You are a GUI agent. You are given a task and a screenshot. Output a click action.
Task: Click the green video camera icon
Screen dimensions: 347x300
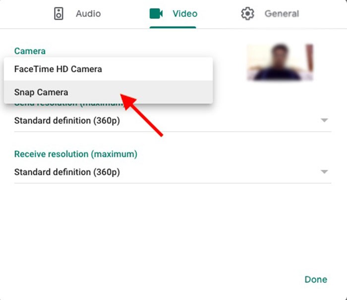[x=156, y=14]
